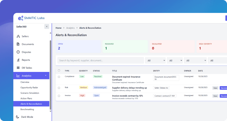227x121 pixels.
Task: Check the Risk alert row checkbox
Action: [59, 88]
